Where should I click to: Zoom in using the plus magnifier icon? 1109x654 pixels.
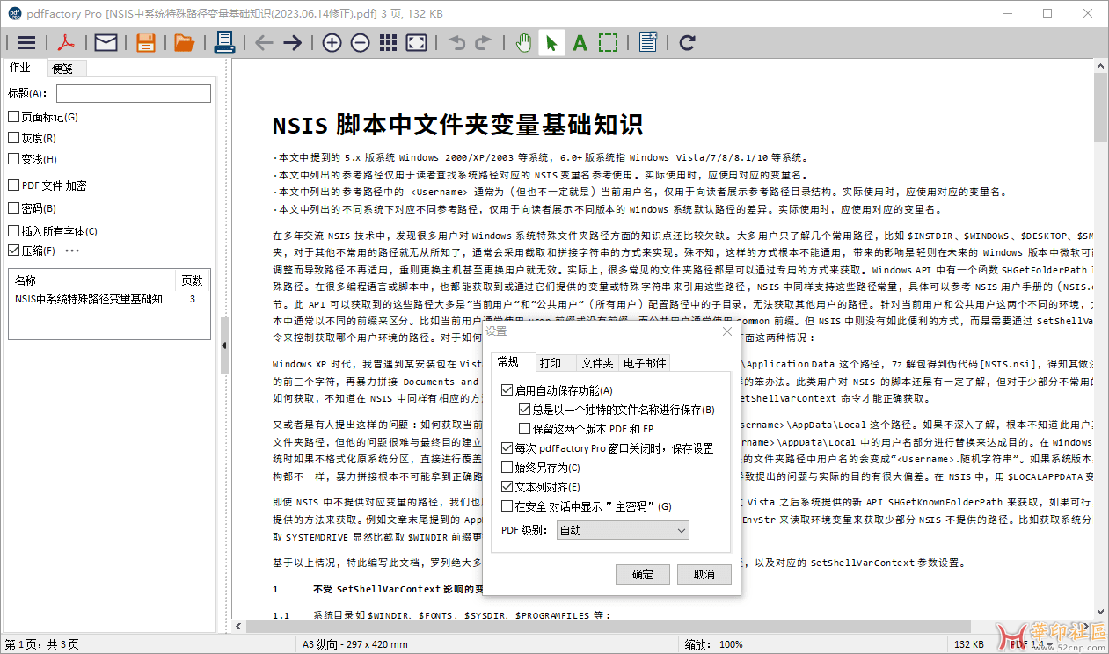[332, 42]
